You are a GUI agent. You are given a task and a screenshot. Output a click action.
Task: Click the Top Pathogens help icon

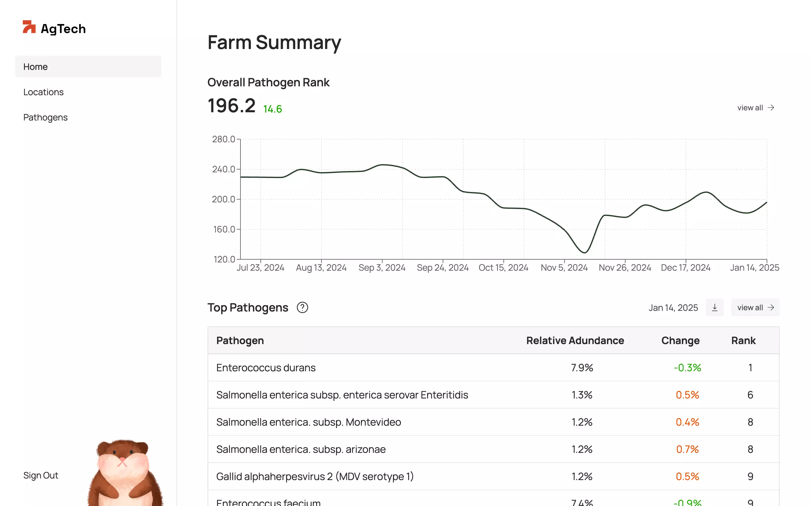point(302,307)
